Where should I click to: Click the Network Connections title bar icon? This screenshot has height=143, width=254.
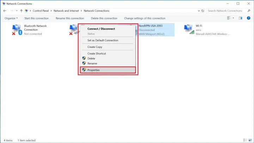[4, 4]
